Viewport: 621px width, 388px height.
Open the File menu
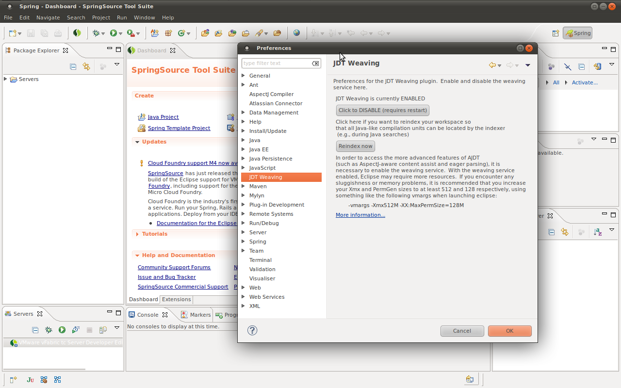(x=8, y=17)
